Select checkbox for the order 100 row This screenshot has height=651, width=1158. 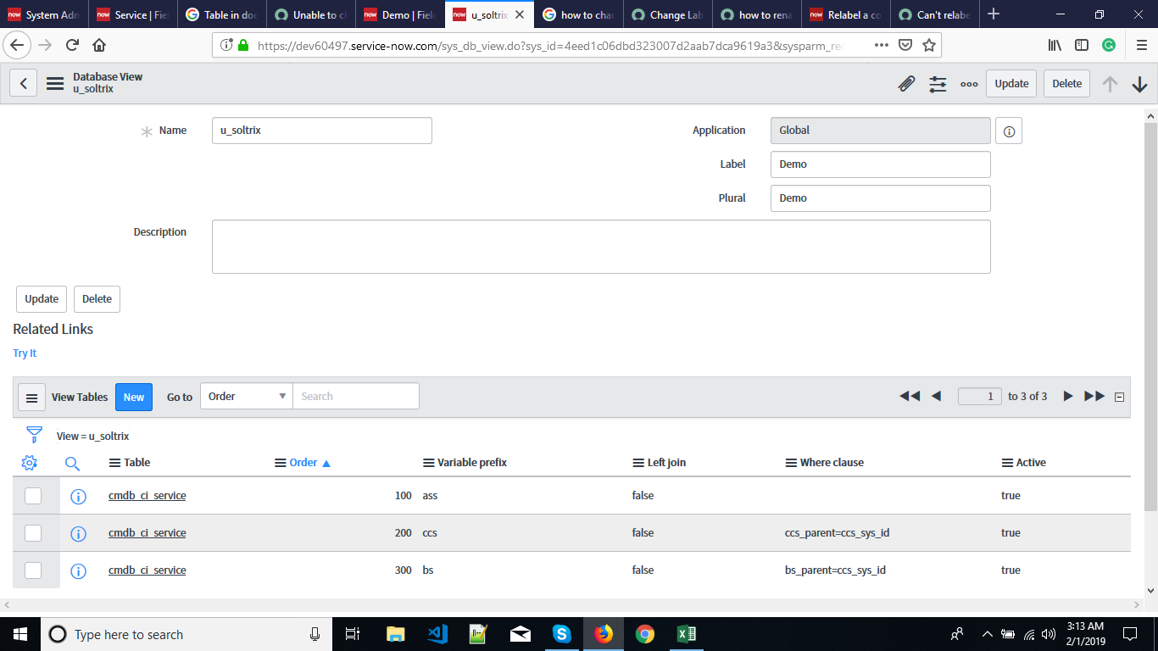(x=33, y=496)
